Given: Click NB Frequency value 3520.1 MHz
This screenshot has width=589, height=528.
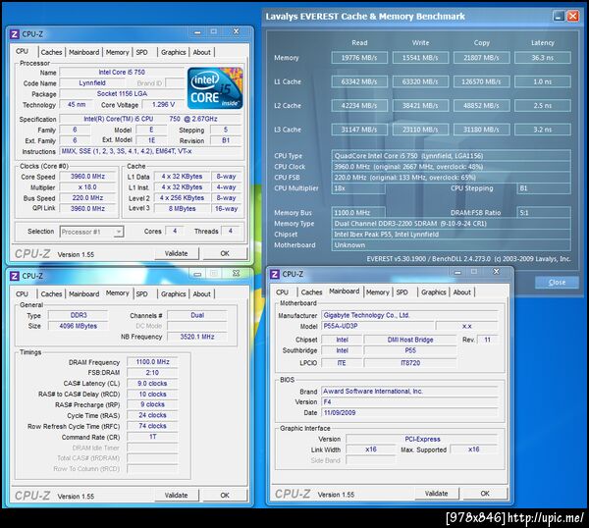Looking at the screenshot, I should pyautogui.click(x=197, y=337).
